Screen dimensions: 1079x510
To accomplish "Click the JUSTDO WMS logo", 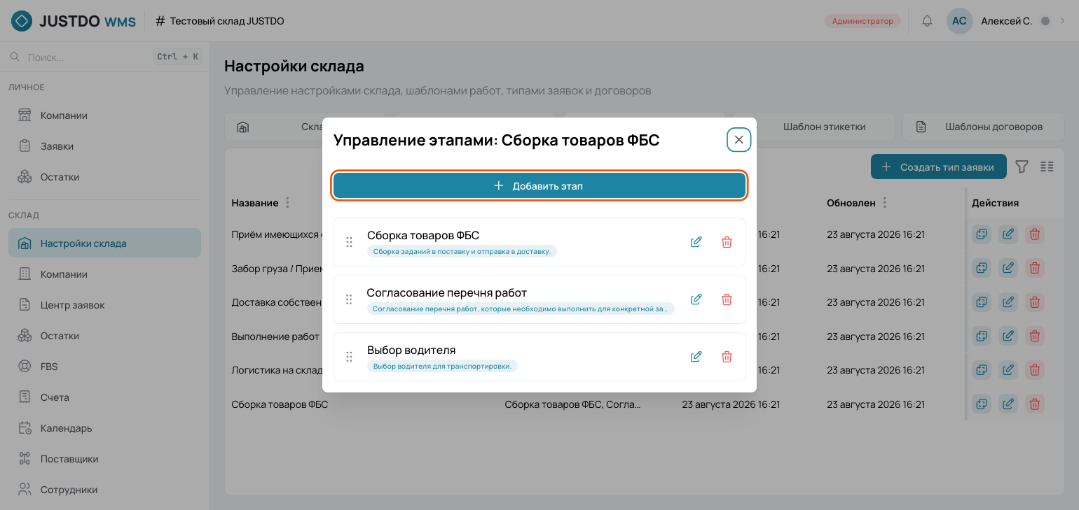I will 73,21.
